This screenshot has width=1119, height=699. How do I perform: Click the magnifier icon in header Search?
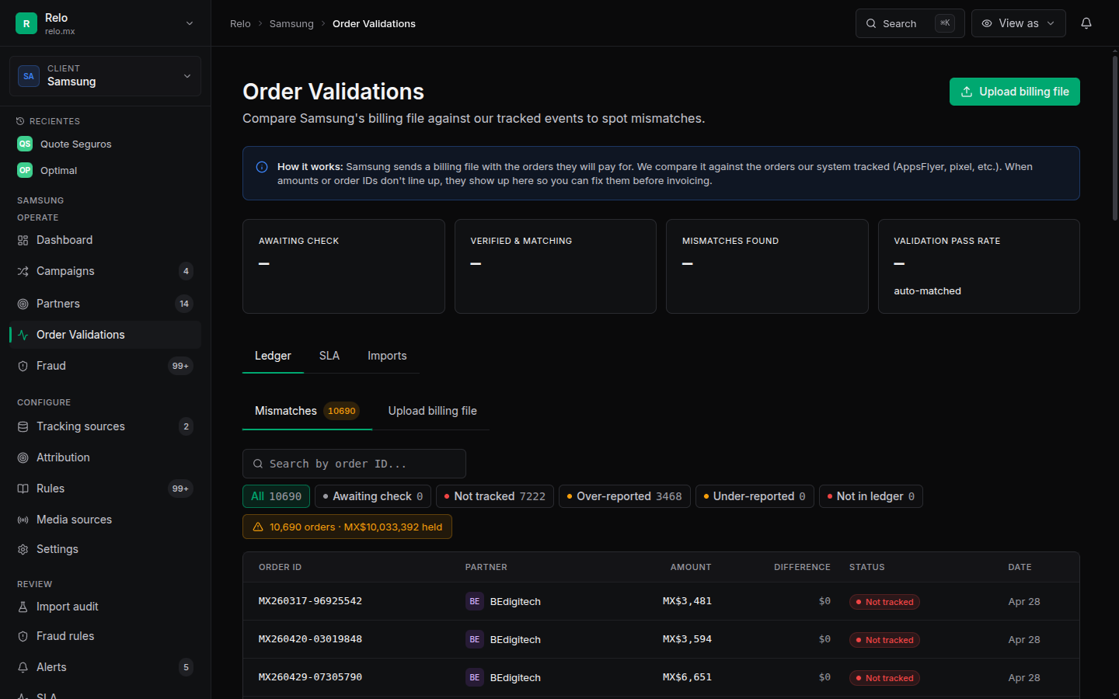point(871,23)
